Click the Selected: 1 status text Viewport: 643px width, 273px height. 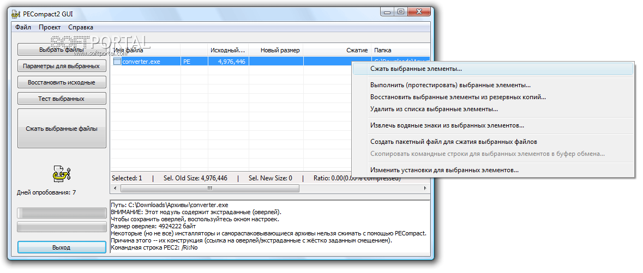127,178
